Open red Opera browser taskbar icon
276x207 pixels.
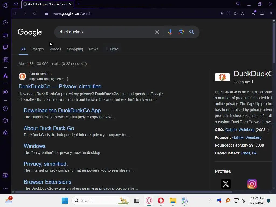(161, 201)
